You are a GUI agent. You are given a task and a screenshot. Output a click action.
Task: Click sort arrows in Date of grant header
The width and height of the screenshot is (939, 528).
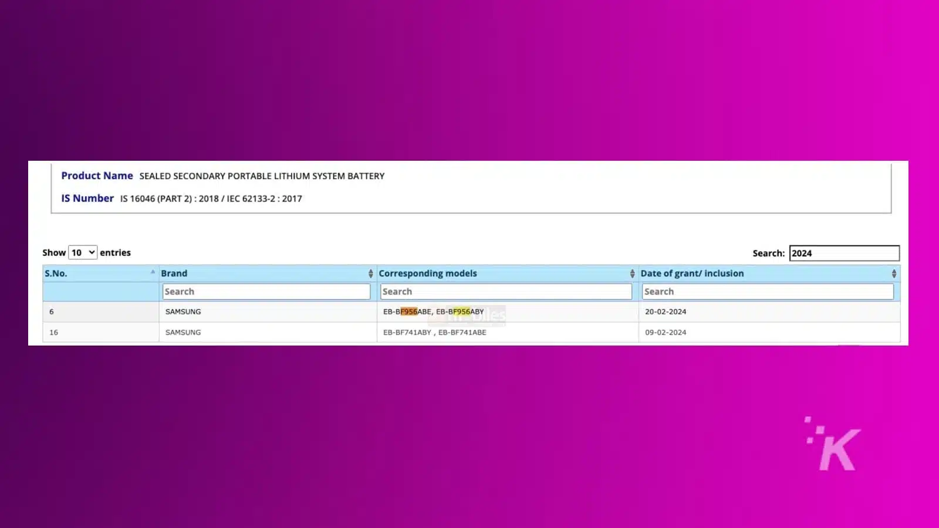[894, 273]
